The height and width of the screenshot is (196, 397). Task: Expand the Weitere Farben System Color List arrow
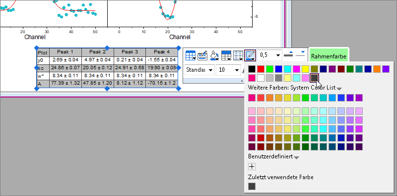pyautogui.click(x=339, y=89)
